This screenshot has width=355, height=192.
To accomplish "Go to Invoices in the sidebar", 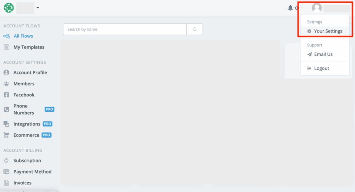I will pyautogui.click(x=22, y=183).
